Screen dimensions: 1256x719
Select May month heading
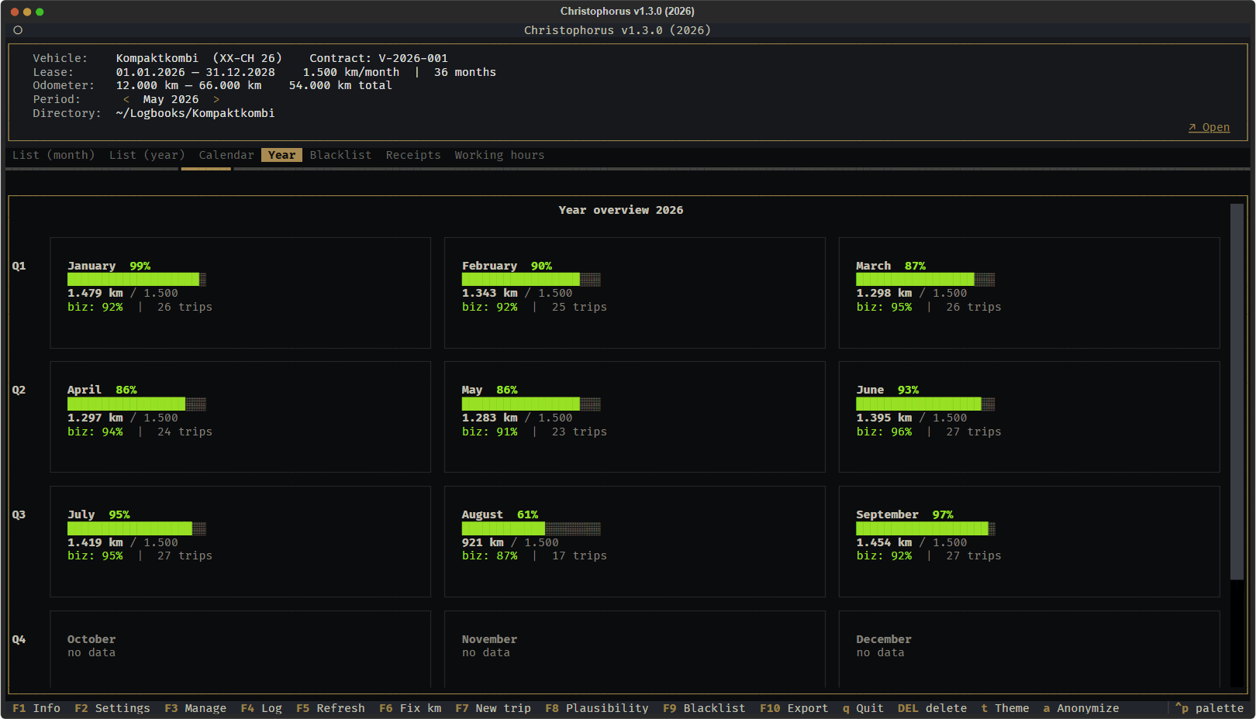pos(472,390)
